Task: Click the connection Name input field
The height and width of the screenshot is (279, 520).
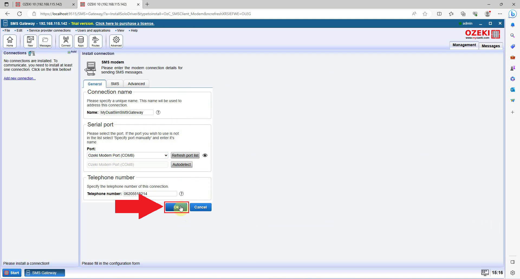Action: (126, 112)
